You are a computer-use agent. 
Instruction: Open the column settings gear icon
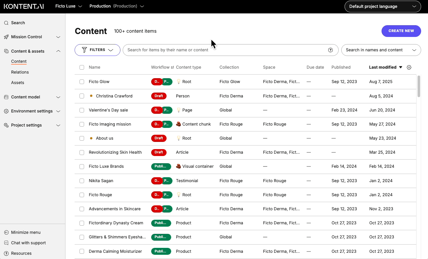409,67
